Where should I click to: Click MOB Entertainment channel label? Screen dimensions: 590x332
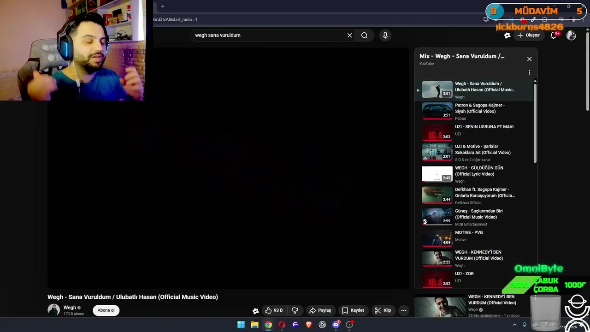coord(471,225)
